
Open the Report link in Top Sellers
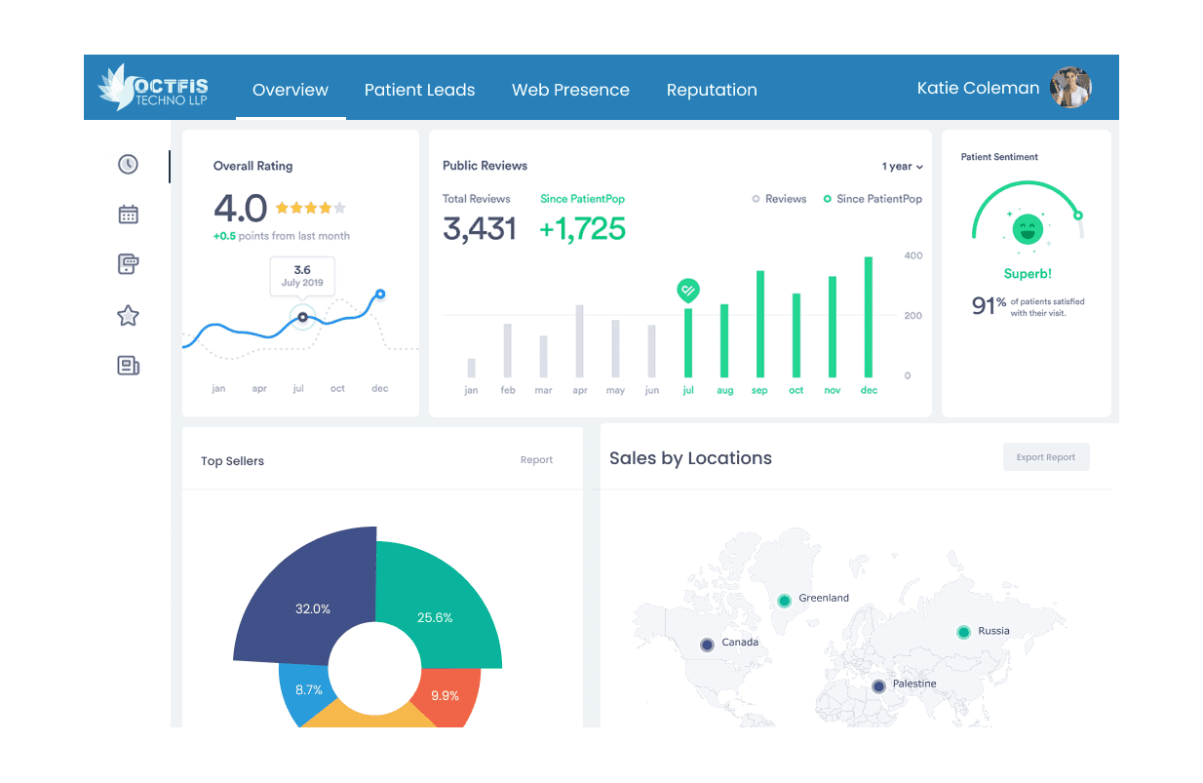[536, 459]
